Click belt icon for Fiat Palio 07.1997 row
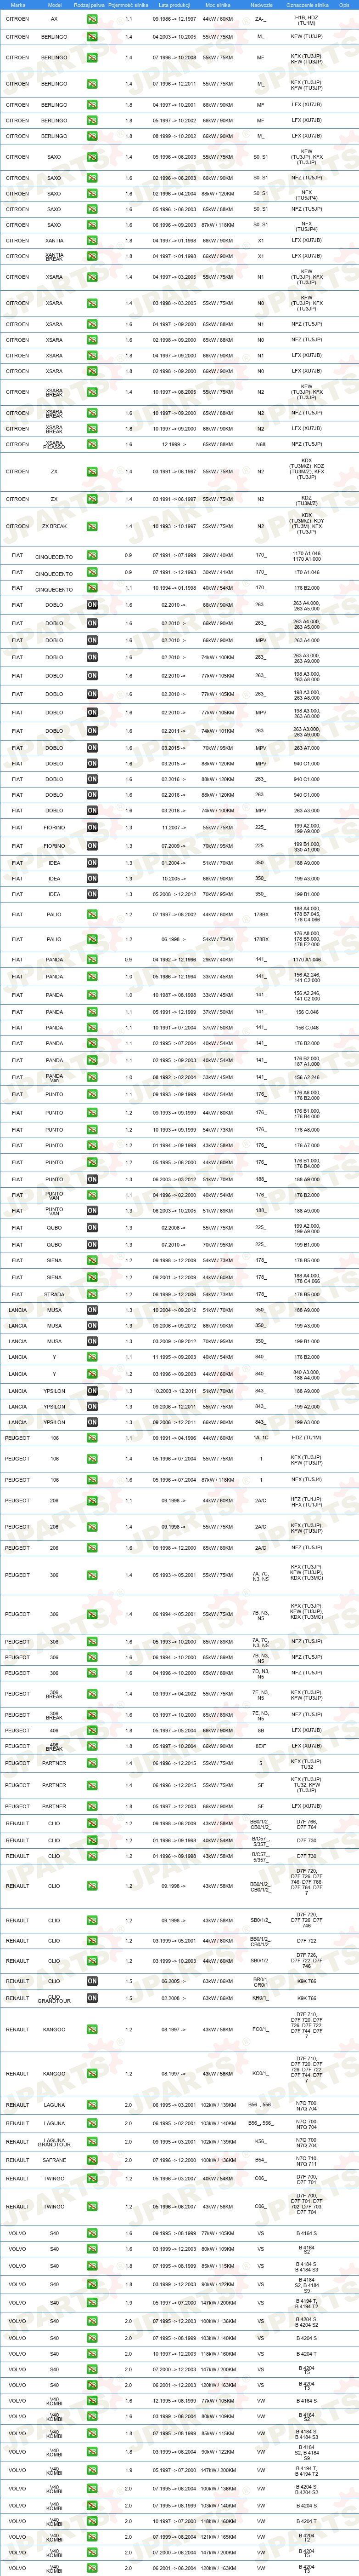The height and width of the screenshot is (2576, 359). [92, 914]
